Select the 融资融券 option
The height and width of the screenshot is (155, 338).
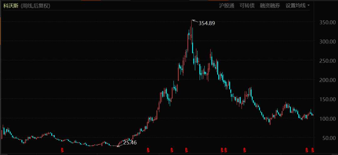coord(270,6)
